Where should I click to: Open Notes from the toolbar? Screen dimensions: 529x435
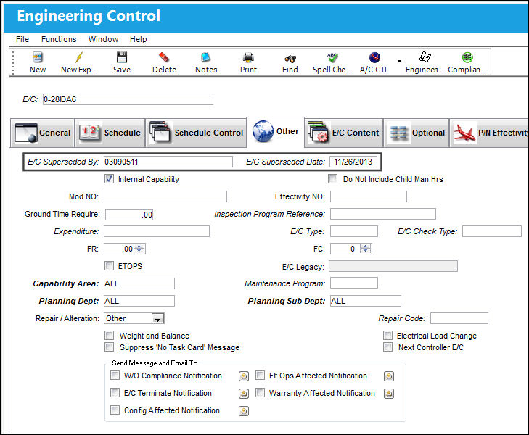[x=206, y=57]
